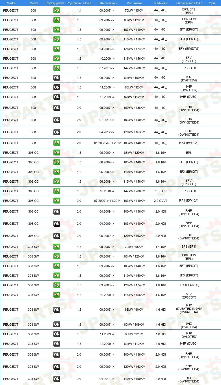Click diesel ON icon in 308 SW 9HP row
This screenshot has width=221, height=385.
57,334
